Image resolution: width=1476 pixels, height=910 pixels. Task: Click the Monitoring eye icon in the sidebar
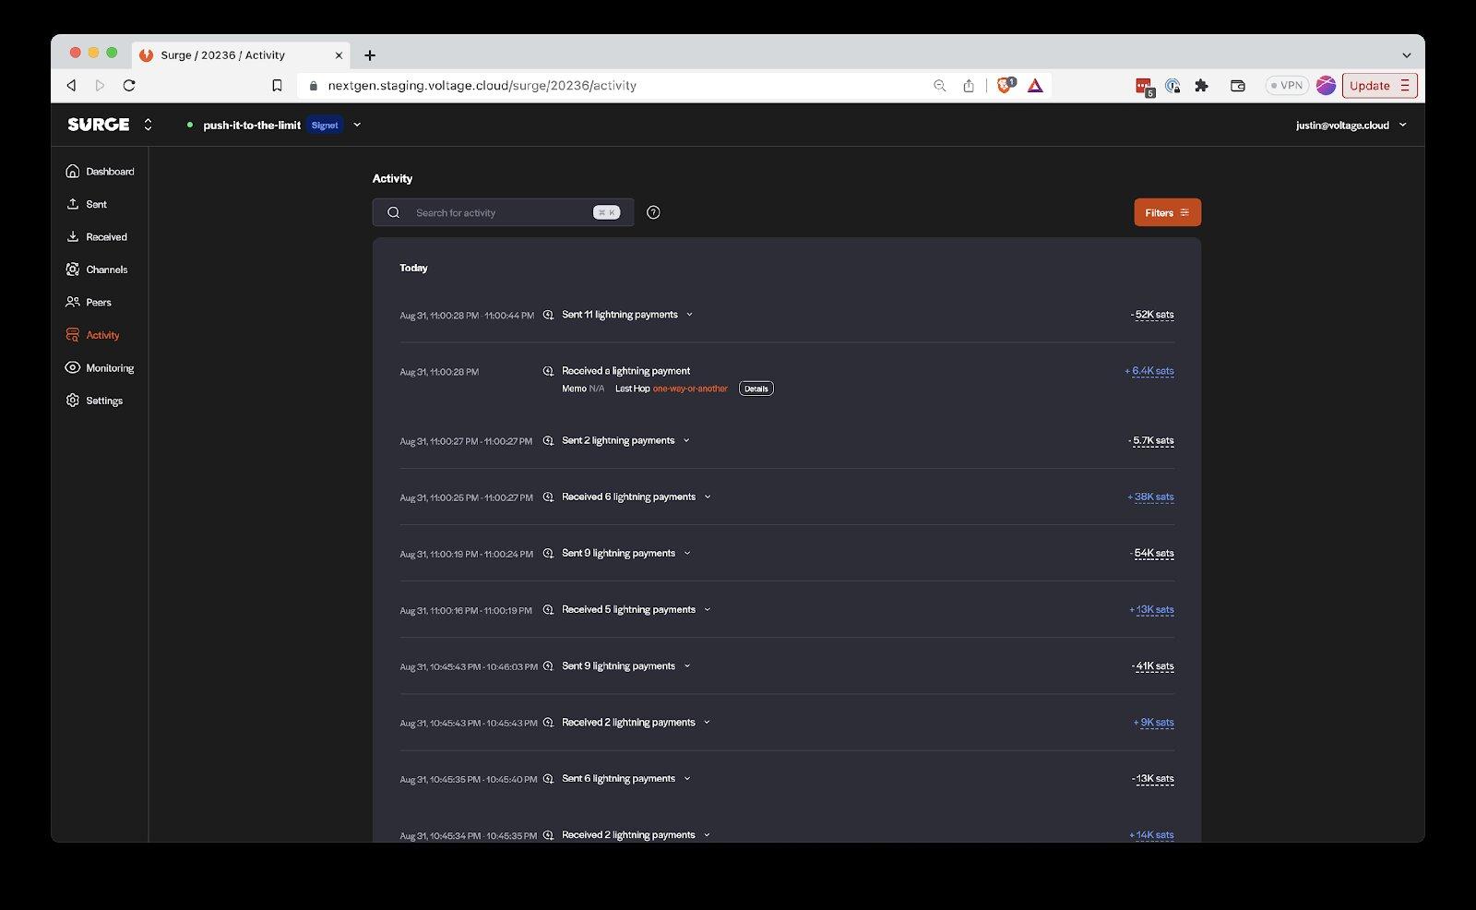point(72,367)
